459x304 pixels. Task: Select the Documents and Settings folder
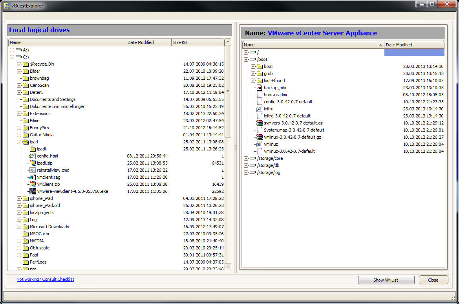point(53,99)
